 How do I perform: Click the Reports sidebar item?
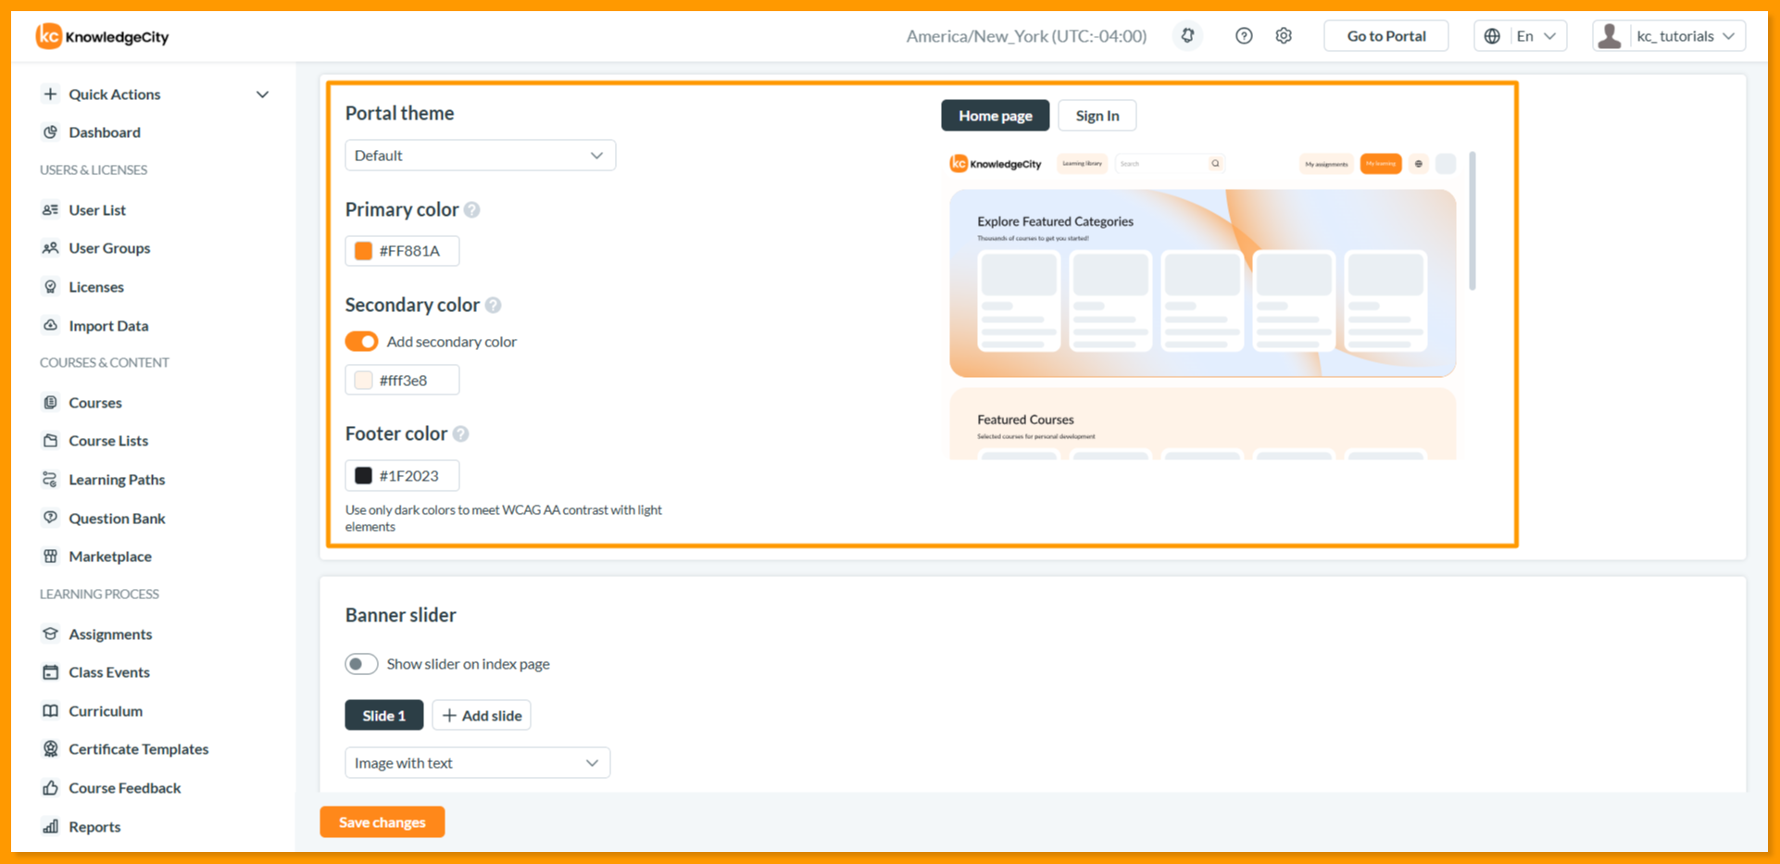pyautogui.click(x=94, y=827)
